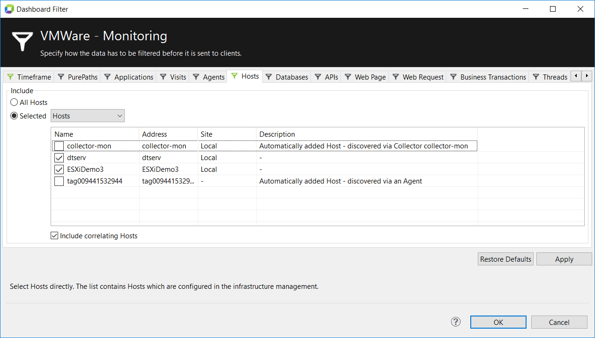The image size is (595, 338).
Task: Click the funnel icon on Agents tab
Action: [196, 77]
